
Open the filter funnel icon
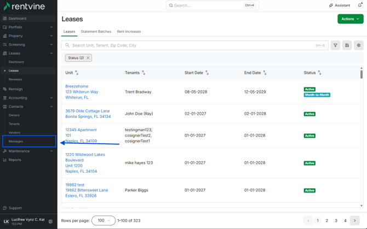coord(335,45)
